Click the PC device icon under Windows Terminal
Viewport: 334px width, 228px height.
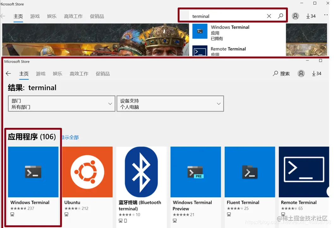click(x=12, y=214)
